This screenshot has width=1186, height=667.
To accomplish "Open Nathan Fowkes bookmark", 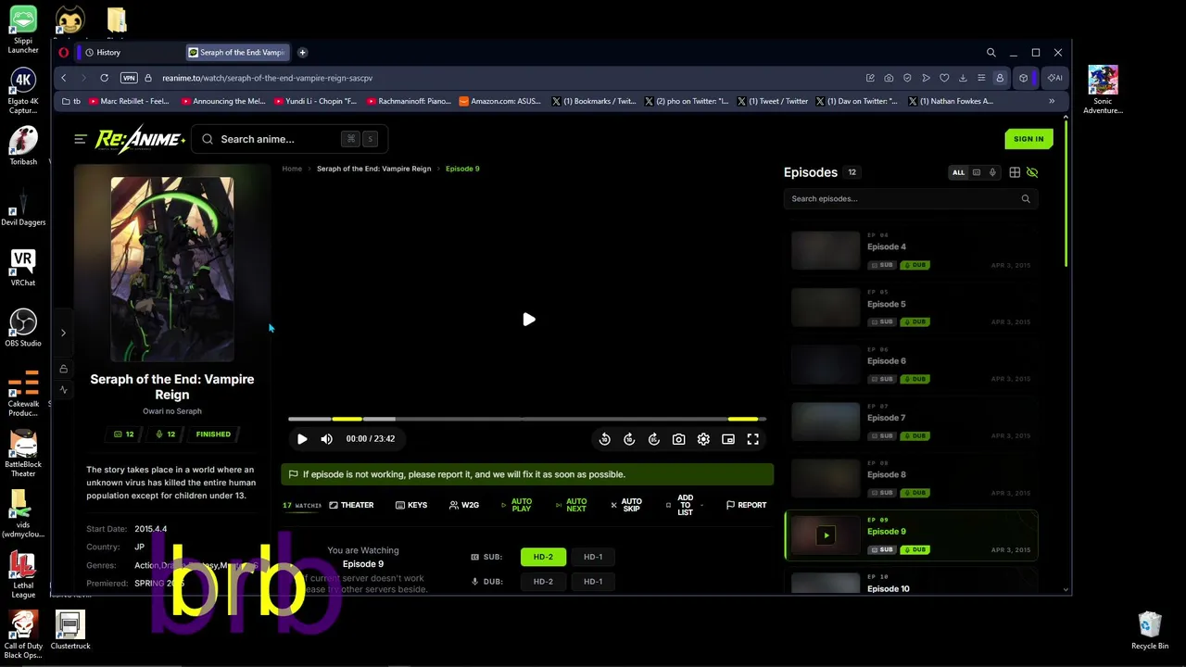I will click(952, 101).
